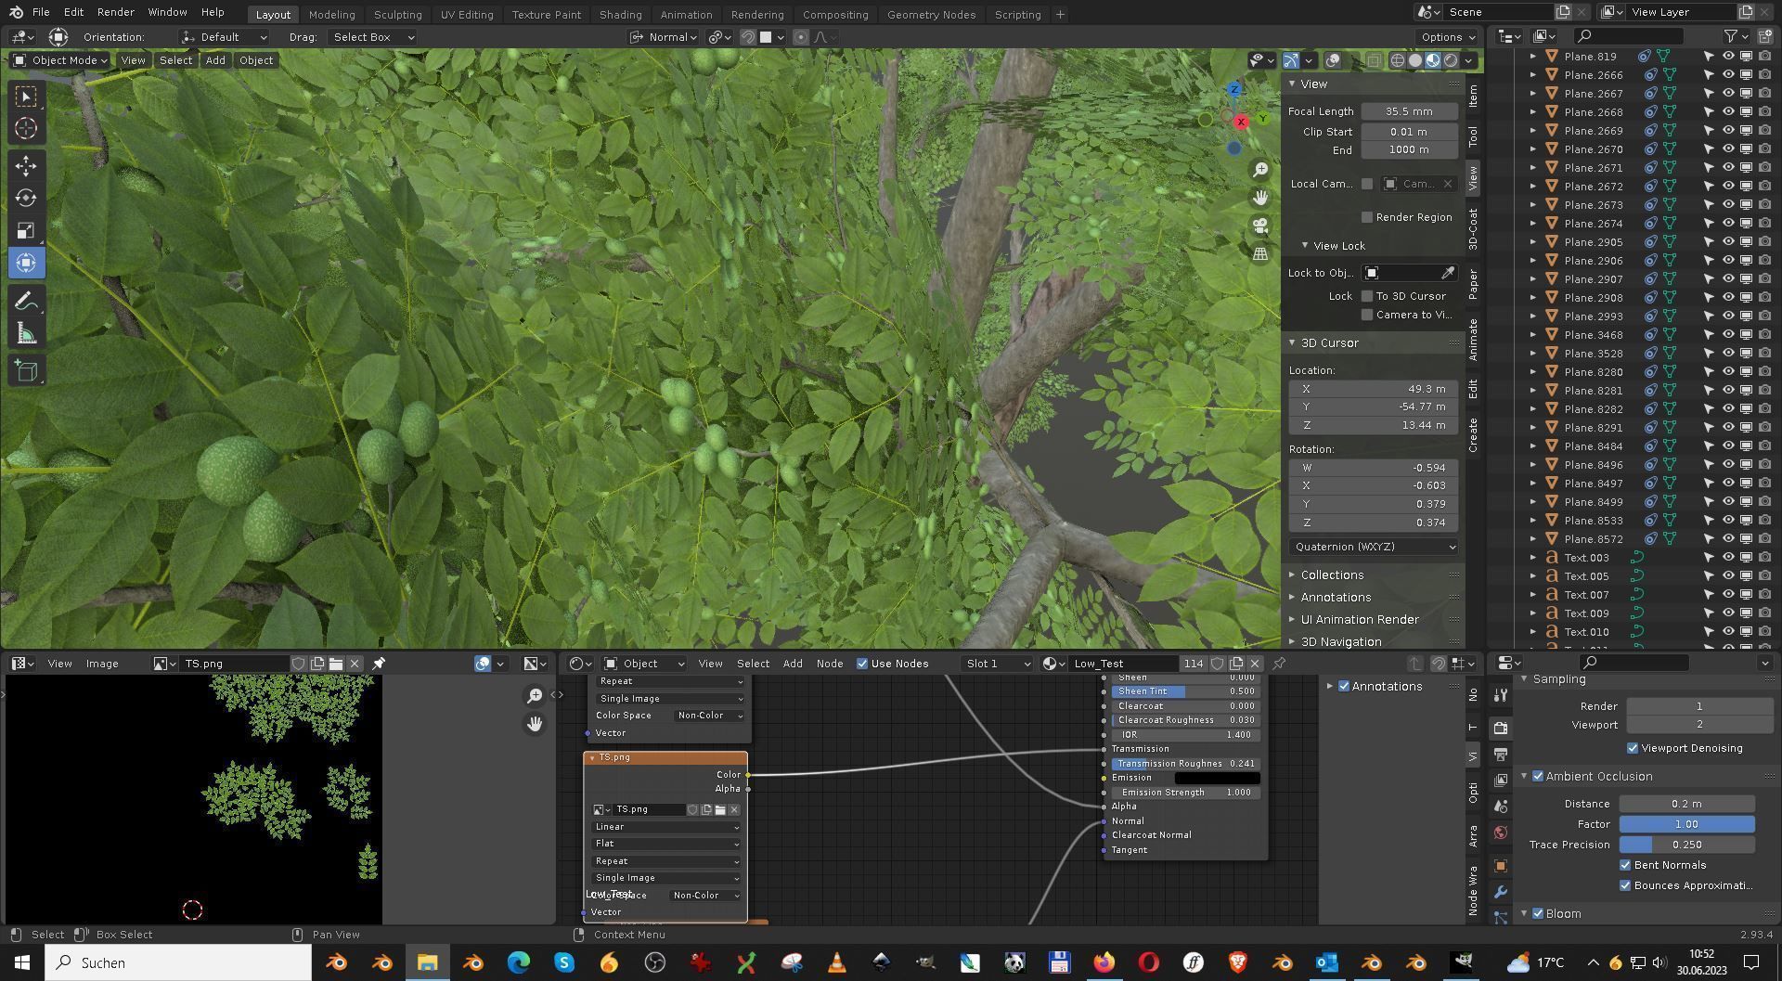Click the Select Box tool icon
Screen dimensions: 1782x981
click(x=26, y=97)
